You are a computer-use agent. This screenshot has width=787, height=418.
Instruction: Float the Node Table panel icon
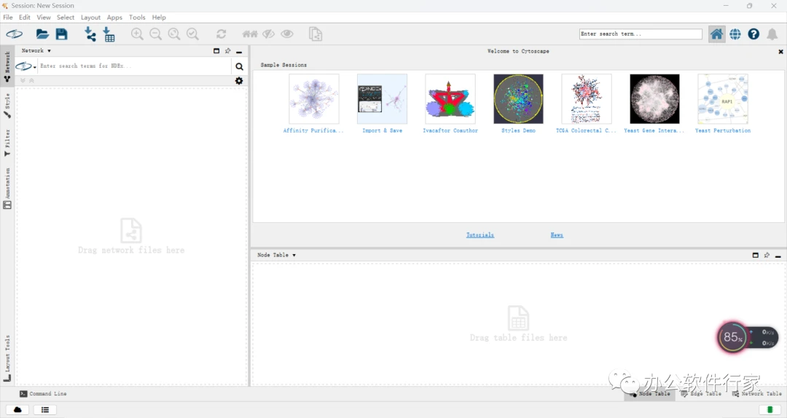pyautogui.click(x=756, y=255)
